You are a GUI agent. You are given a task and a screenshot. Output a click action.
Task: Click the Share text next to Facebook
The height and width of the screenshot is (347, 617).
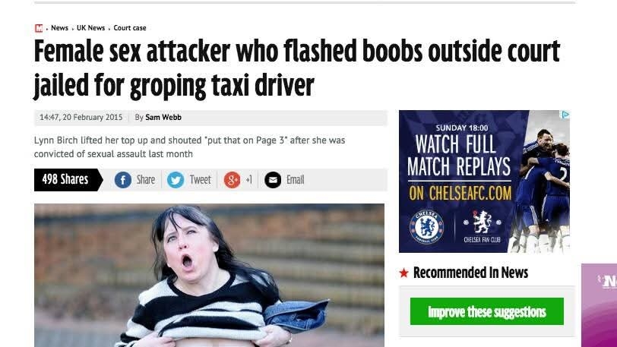pyautogui.click(x=146, y=180)
